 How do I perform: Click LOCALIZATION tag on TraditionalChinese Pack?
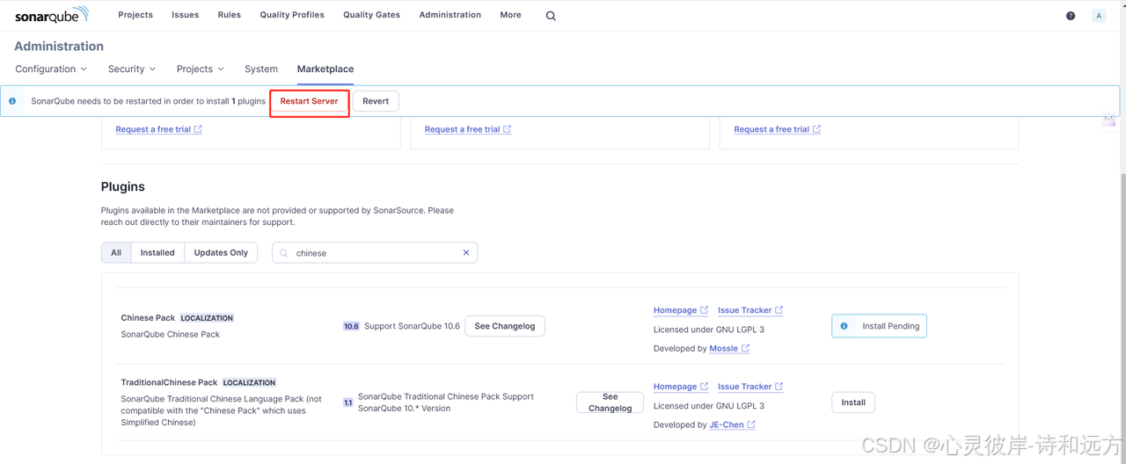pyautogui.click(x=249, y=383)
